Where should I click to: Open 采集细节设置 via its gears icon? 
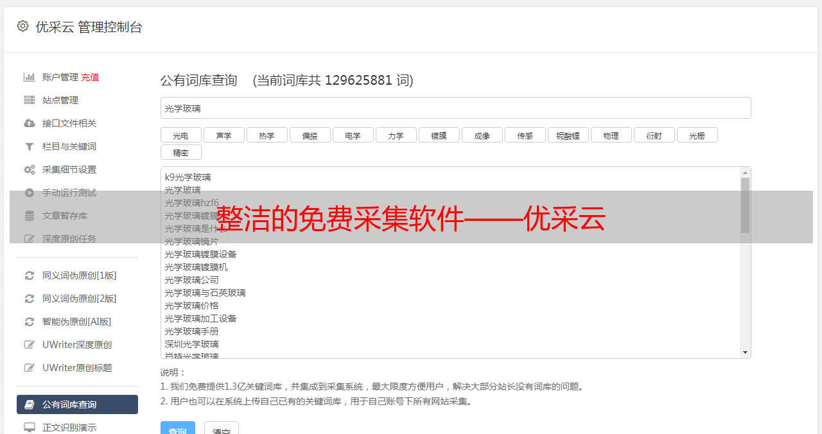pyautogui.click(x=30, y=169)
